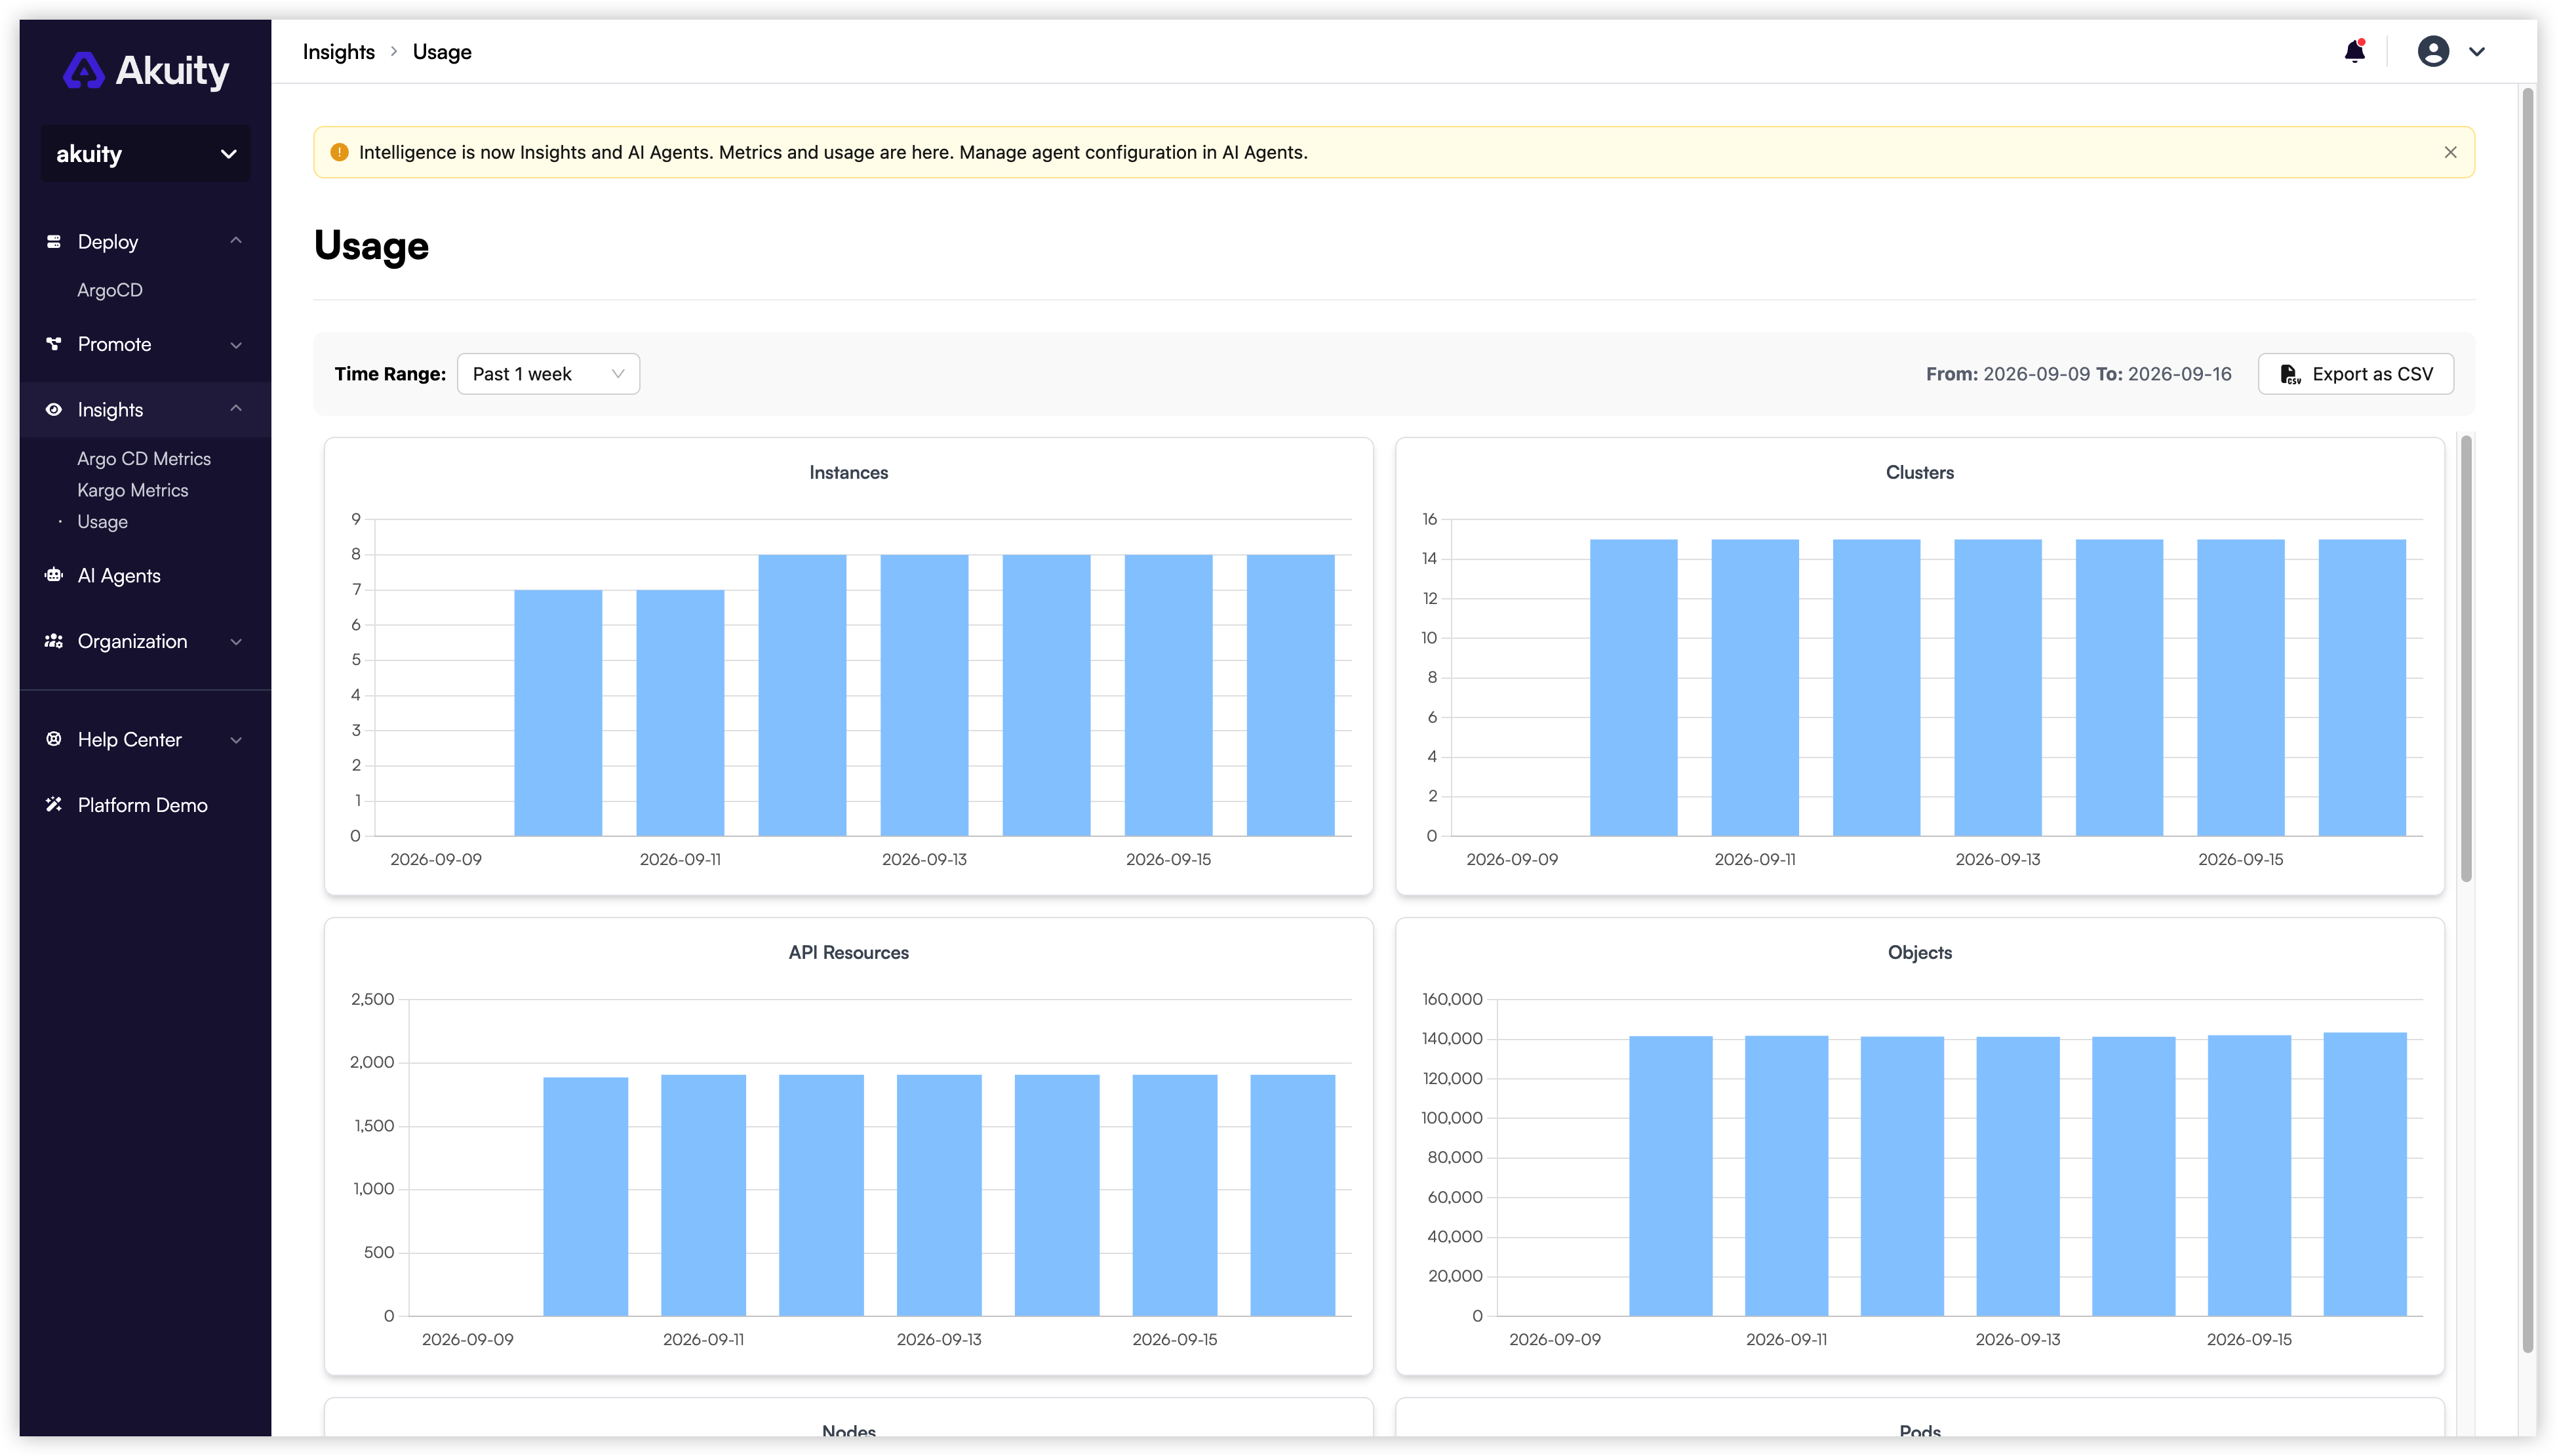Click the Organization people icon
2557x1456 pixels.
click(54, 641)
